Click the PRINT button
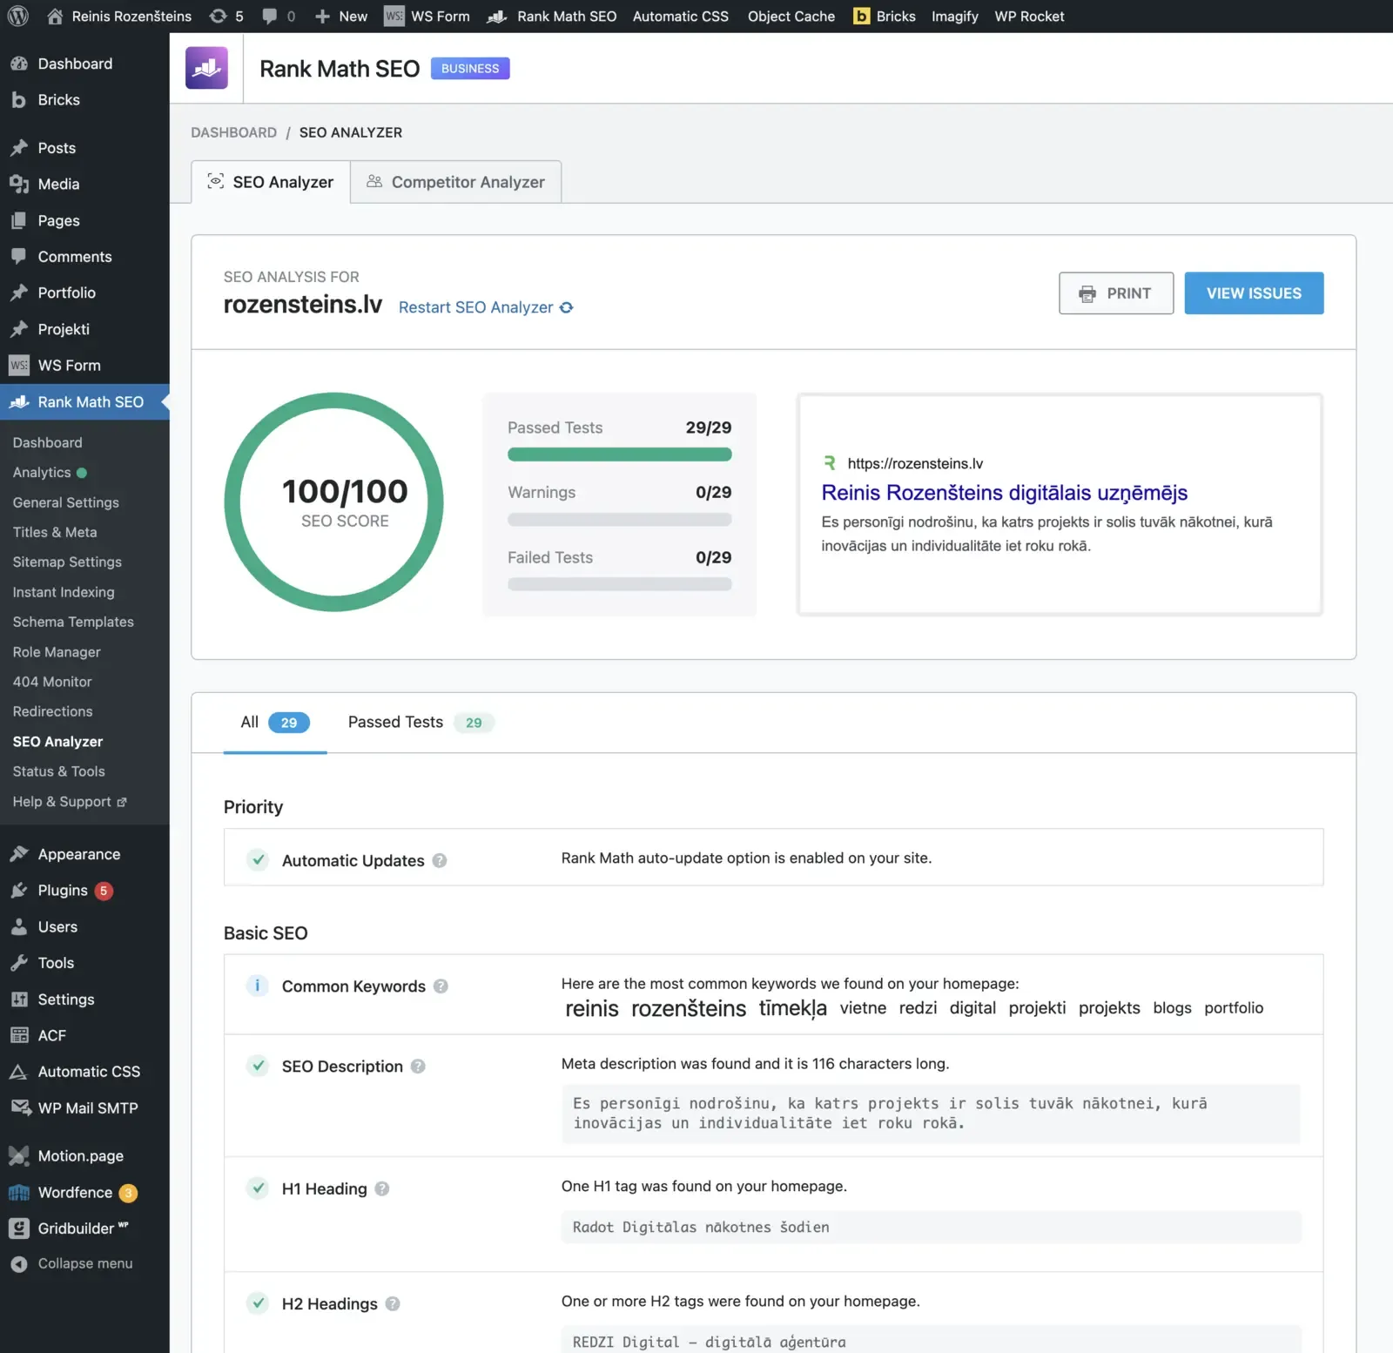The width and height of the screenshot is (1393, 1353). (1116, 293)
